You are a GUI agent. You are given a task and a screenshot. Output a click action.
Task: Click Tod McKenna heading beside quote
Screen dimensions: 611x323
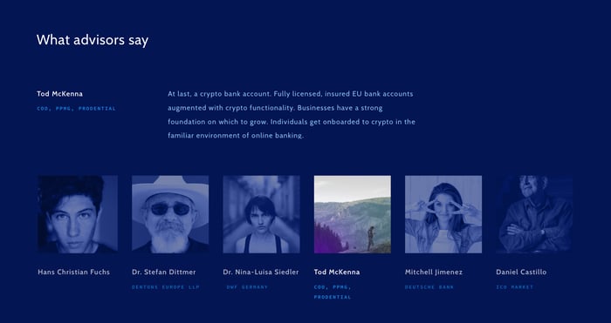59,94
